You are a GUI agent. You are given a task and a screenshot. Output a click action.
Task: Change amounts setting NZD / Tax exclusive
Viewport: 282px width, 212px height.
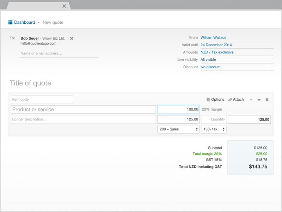click(x=217, y=52)
